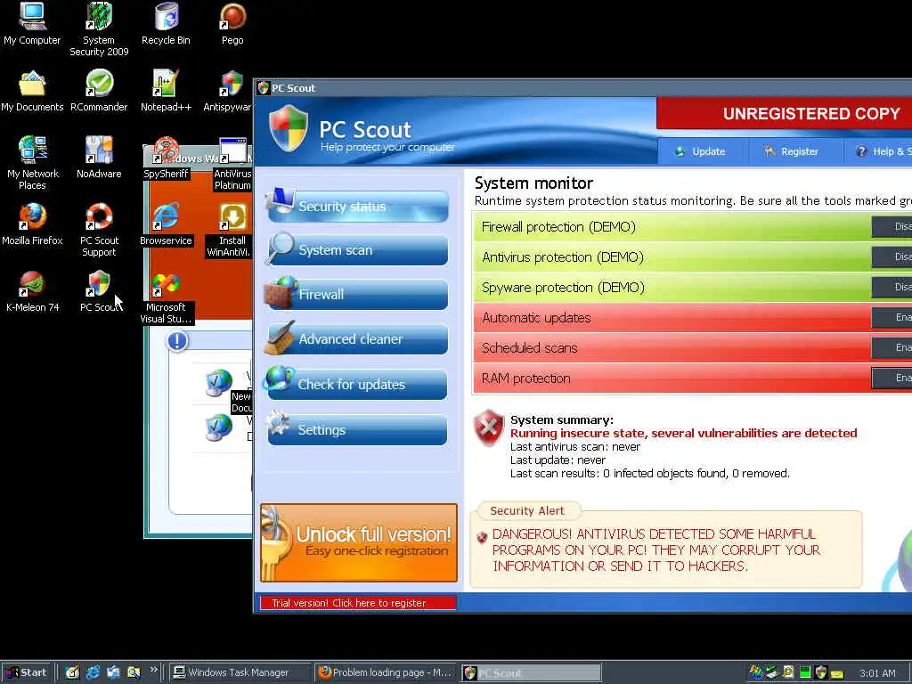This screenshot has width=912, height=684.
Task: Disable Firewall protection (DEMO)
Action: click(892, 227)
